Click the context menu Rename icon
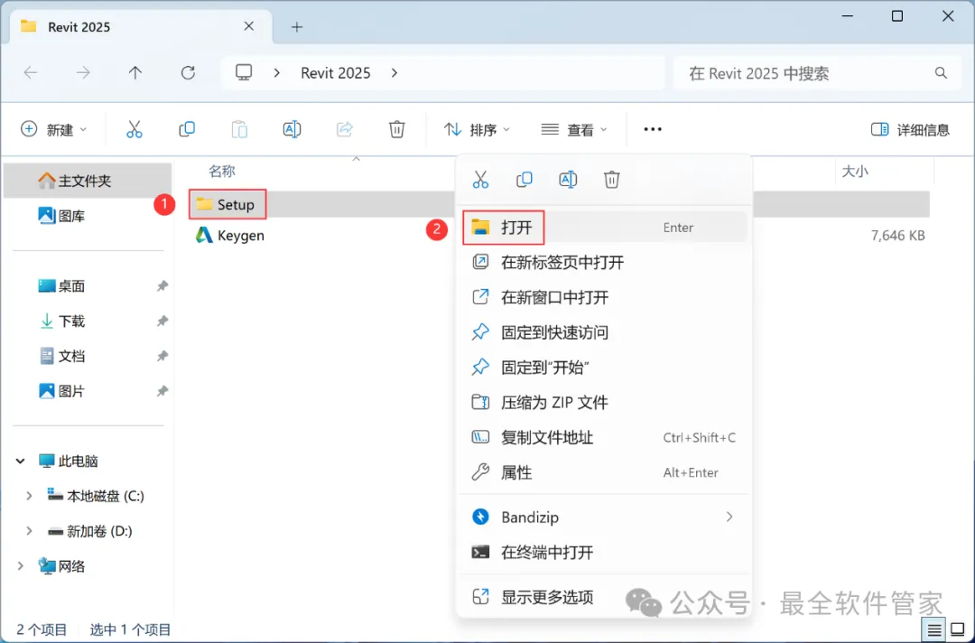Screen dimensions: 975x643 [568, 180]
